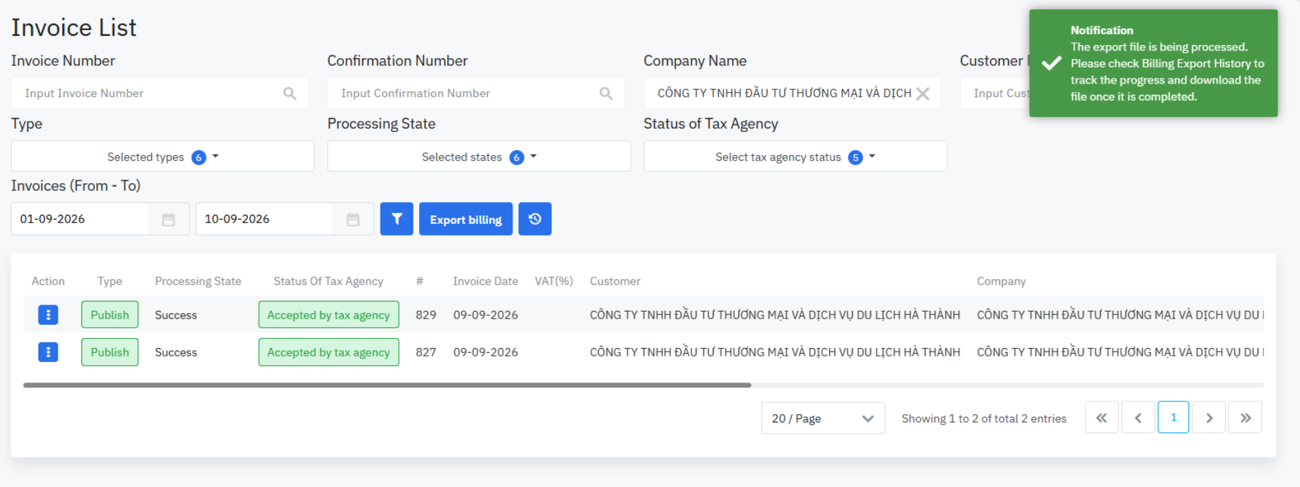
Task: Clear the Company Name field with X icon
Action: pos(923,93)
